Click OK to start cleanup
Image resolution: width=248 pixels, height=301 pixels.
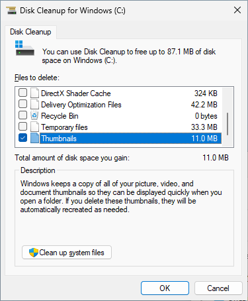(165, 288)
